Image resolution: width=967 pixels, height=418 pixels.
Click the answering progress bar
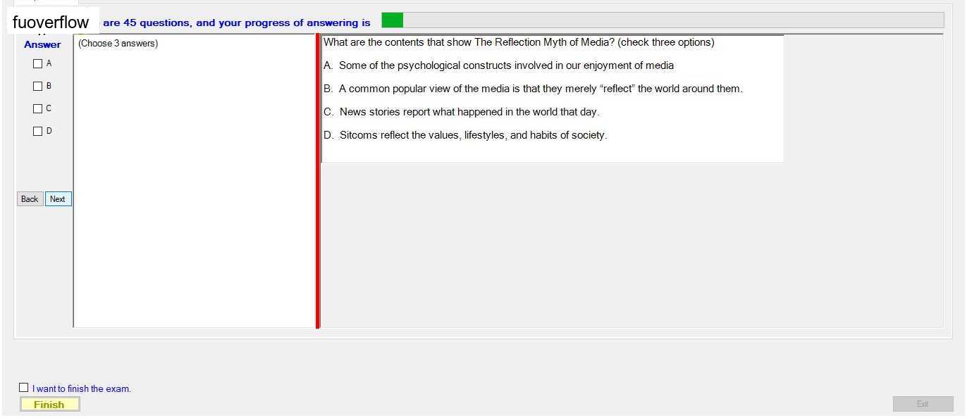point(663,20)
